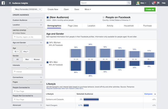The image size is (168, 109).
Task: Select the All gender option
Action: [x=17, y=59]
